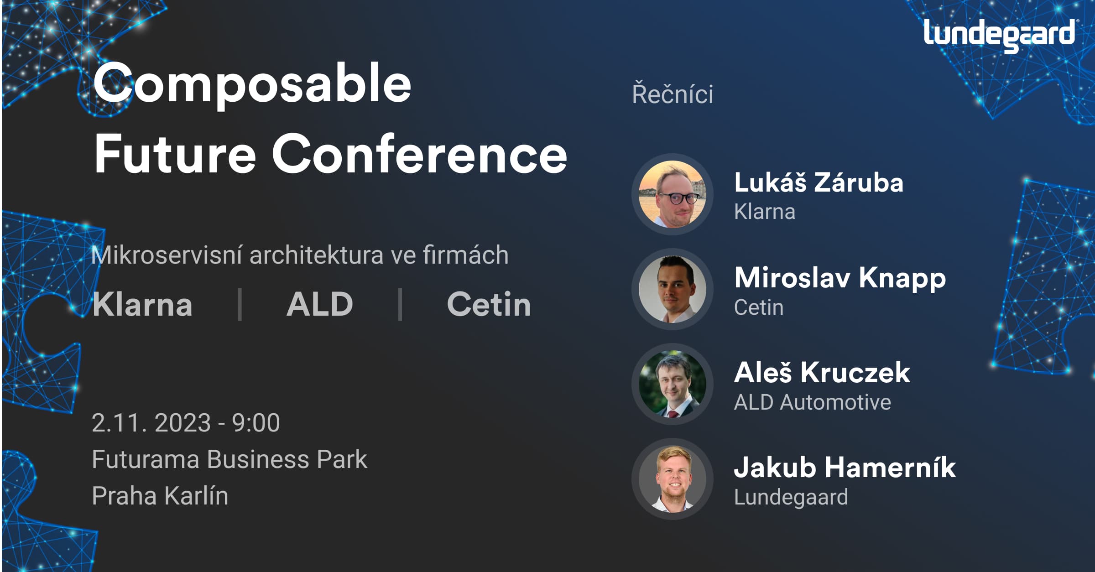Image resolution: width=1095 pixels, height=572 pixels.
Task: Click the bold ALD label between the dividers
Action: pyautogui.click(x=320, y=304)
